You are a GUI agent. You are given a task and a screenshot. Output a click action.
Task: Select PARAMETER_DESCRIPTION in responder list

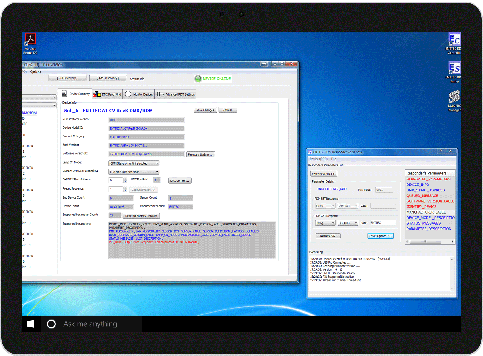pyautogui.click(x=429, y=229)
